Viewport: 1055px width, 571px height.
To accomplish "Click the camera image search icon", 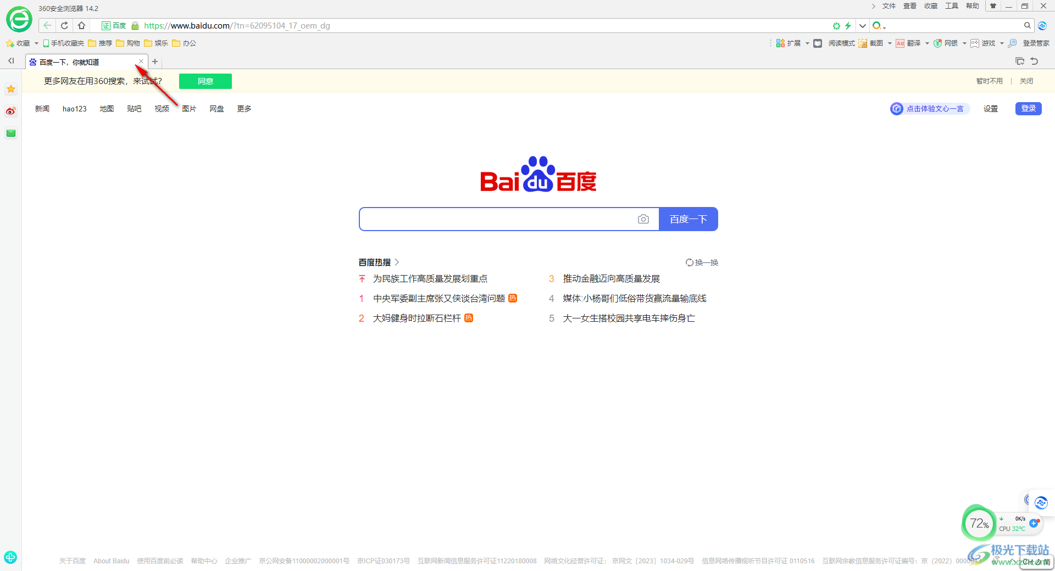I will 643,219.
